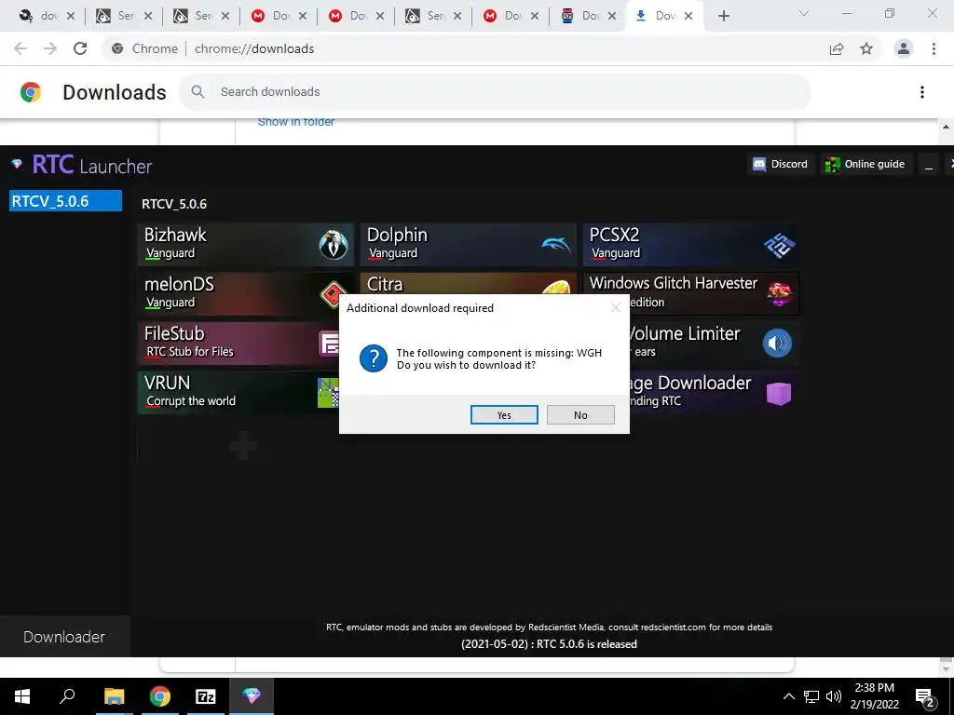This screenshot has width=954, height=715.
Task: Click the Show in folder link
Action: [296, 122]
